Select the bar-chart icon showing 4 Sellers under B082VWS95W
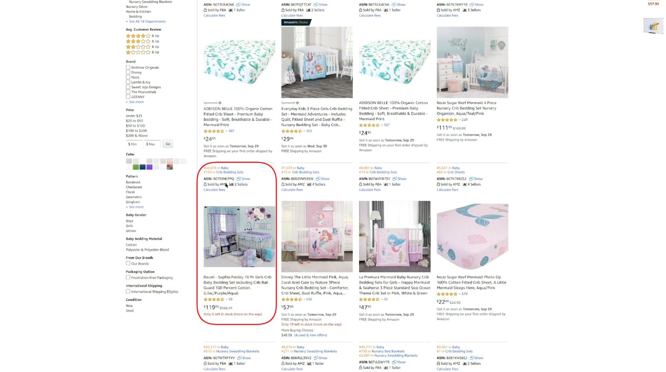Screen dimensions: 666x372 pos(309,184)
